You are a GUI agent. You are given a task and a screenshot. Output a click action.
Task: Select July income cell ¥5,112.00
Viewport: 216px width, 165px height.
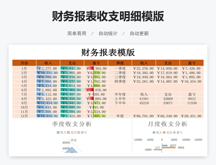point(48,94)
